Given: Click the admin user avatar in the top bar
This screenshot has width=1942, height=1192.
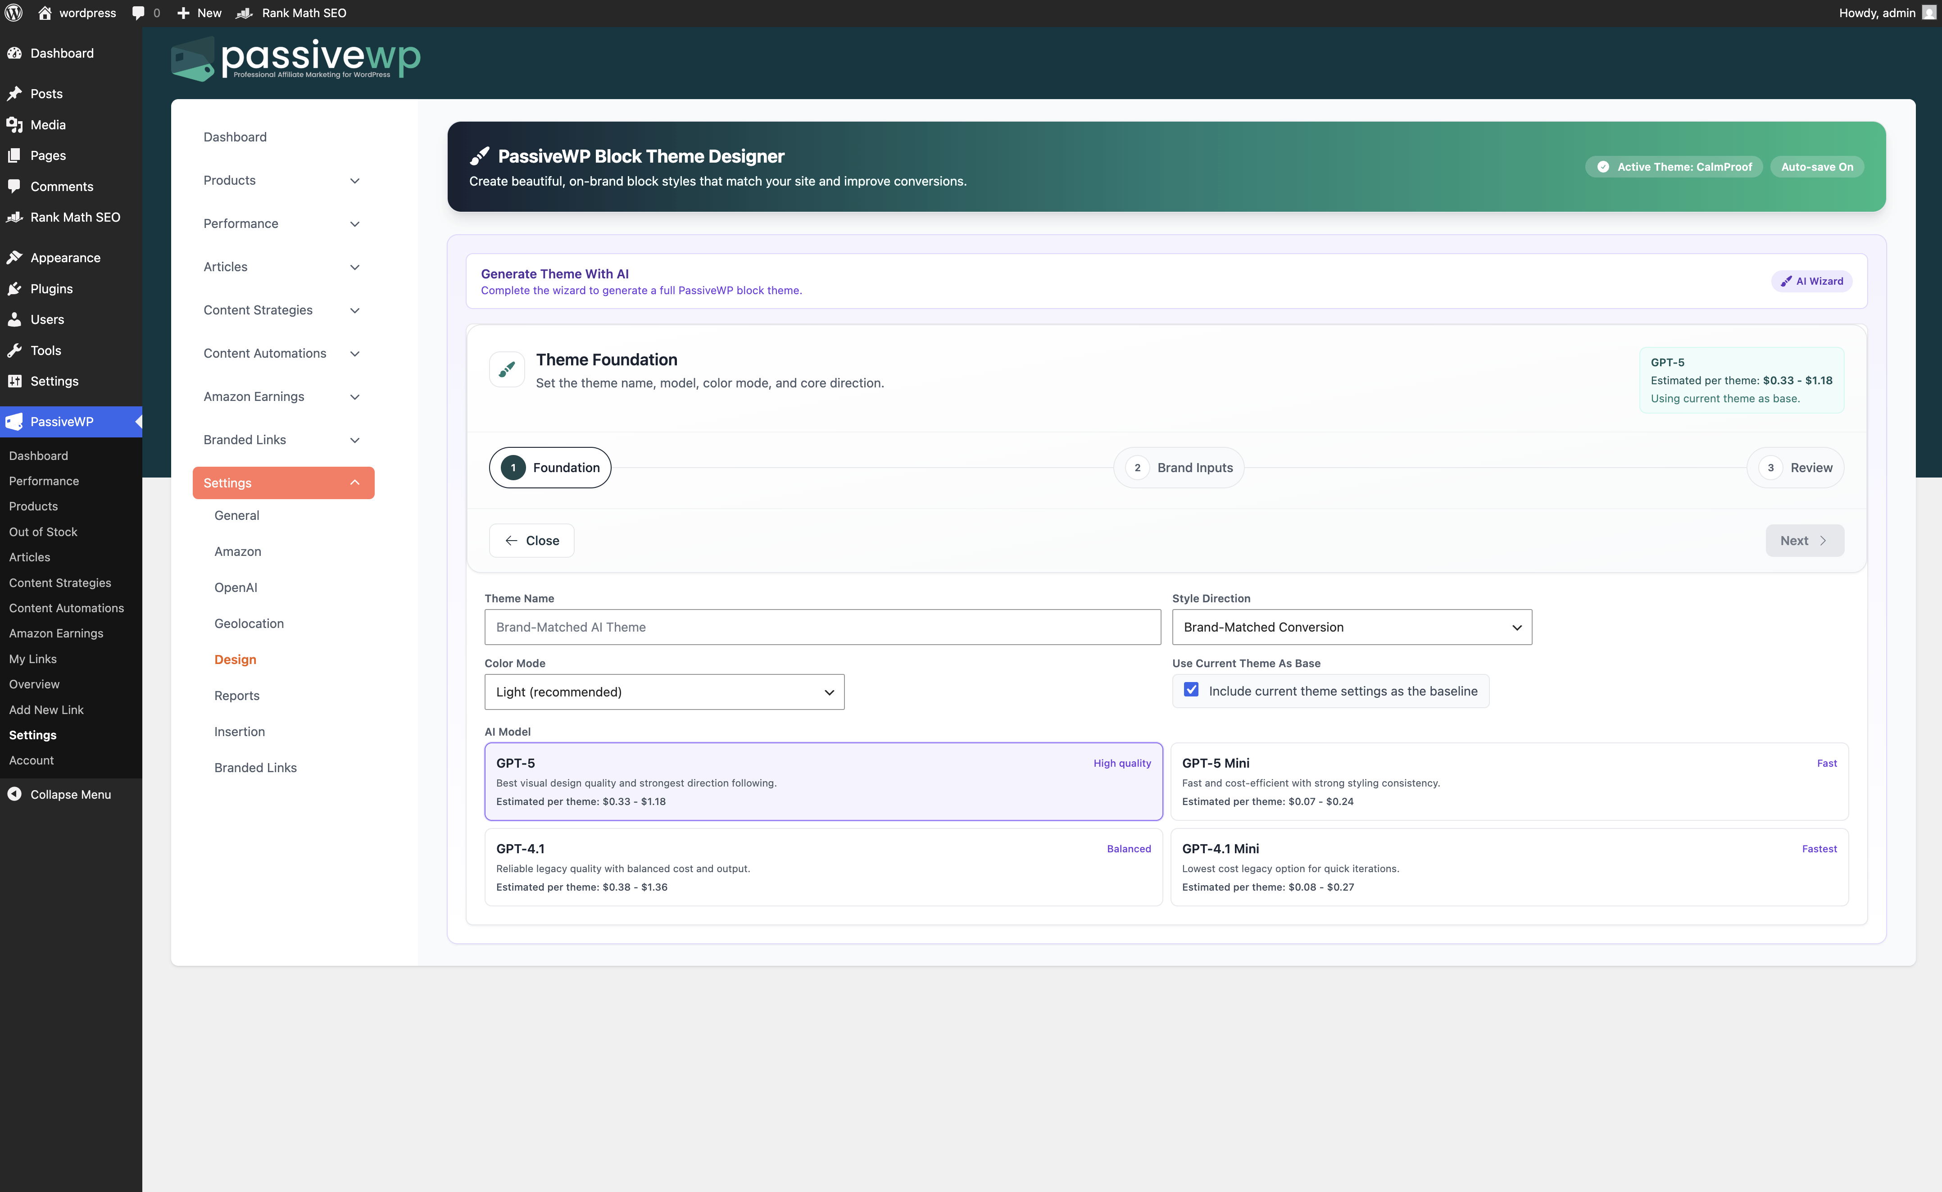Looking at the screenshot, I should [x=1928, y=13].
